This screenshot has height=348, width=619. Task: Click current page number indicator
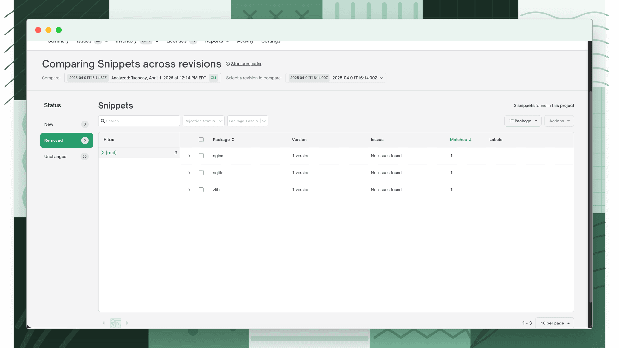click(x=115, y=323)
